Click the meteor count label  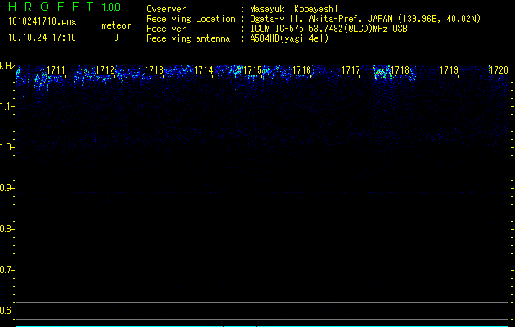116,25
